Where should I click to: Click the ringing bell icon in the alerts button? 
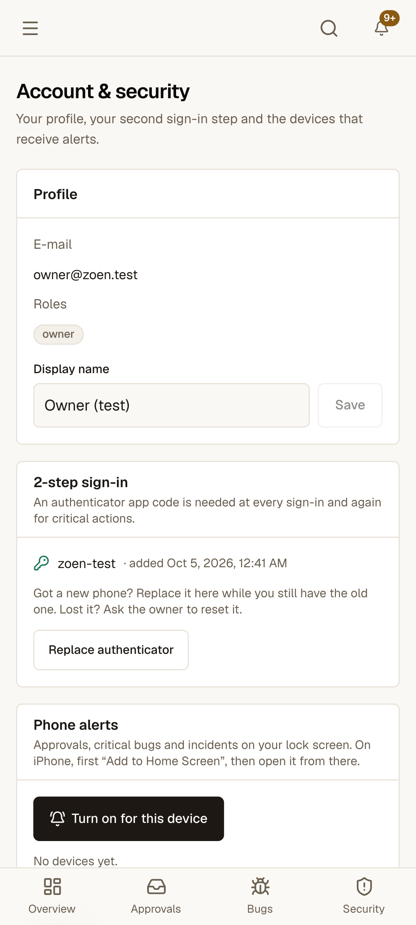pyautogui.click(x=58, y=818)
